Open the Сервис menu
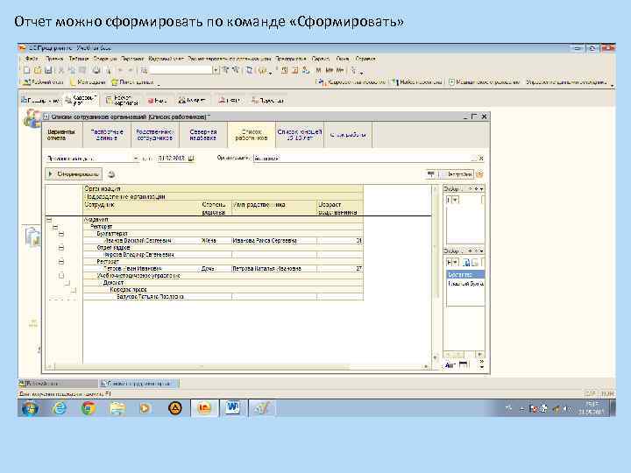This screenshot has width=631, height=473. (321, 59)
